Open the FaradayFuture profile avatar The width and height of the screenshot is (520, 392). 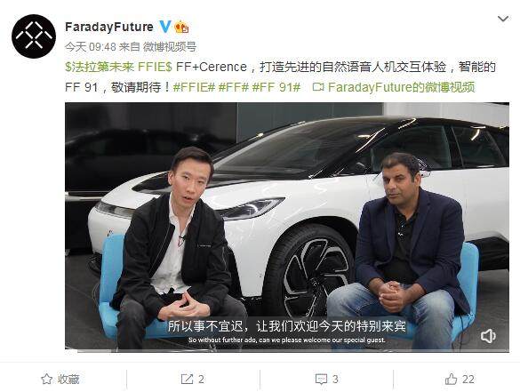tap(34, 36)
